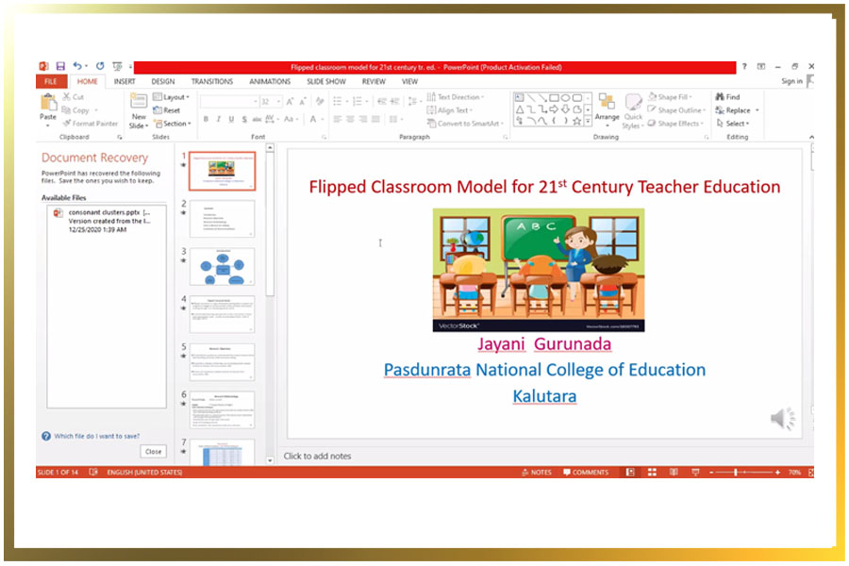Select slide 6 thumbnail
This screenshot has height=566, width=849.
(x=222, y=409)
